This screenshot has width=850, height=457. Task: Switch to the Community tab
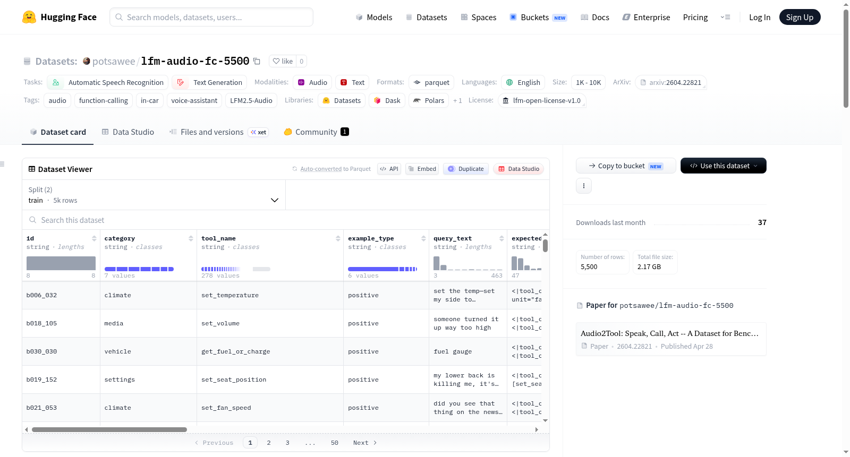click(316, 132)
